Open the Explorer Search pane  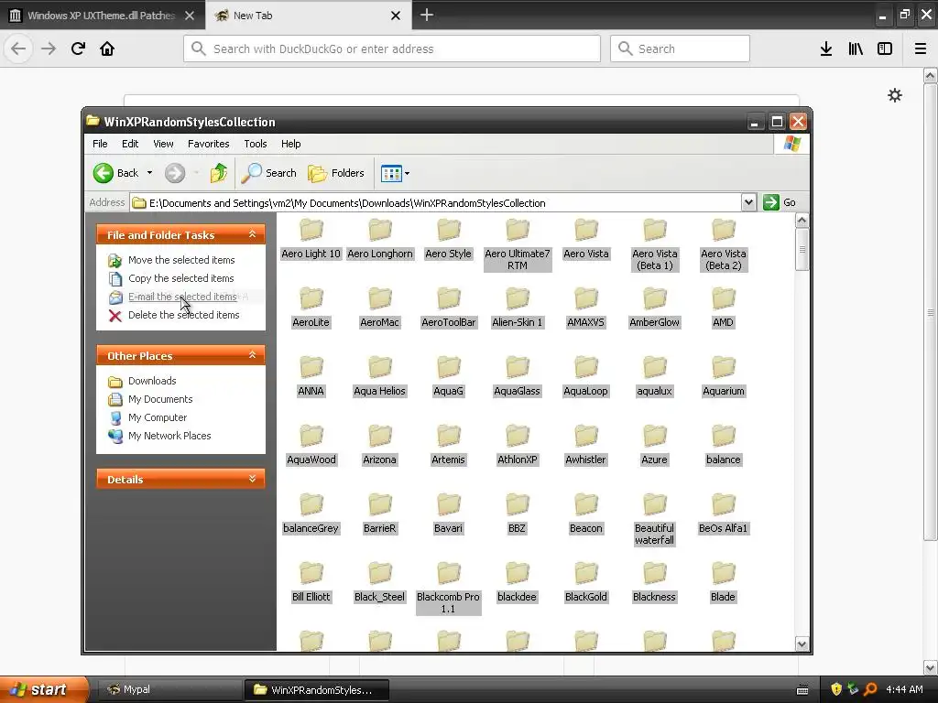268,173
